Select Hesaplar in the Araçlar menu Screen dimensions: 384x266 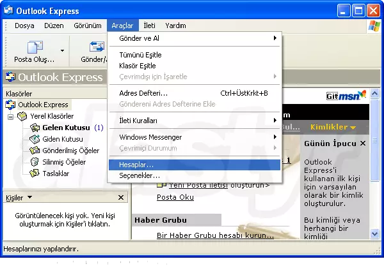tap(195, 165)
